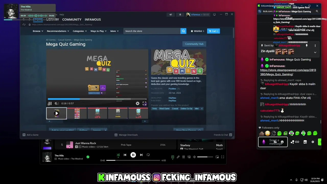Select the Online Co-Op tag
327x184 pixels.
click(x=186, y=109)
